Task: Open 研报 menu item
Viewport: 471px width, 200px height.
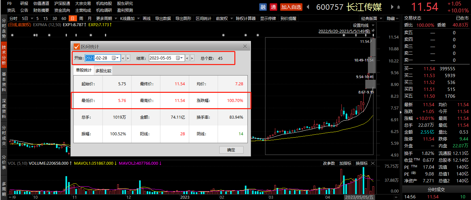Action: pos(24,4)
